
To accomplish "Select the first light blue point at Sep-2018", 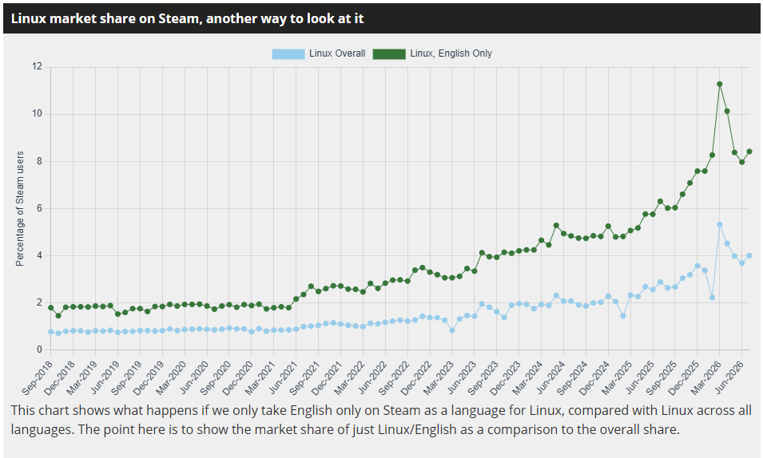I will pyautogui.click(x=51, y=332).
